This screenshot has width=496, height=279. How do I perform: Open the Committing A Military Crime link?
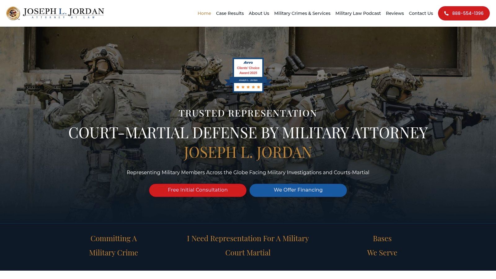coord(113,246)
